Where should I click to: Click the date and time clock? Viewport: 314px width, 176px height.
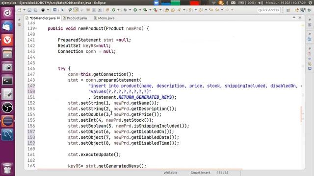(286, 3)
